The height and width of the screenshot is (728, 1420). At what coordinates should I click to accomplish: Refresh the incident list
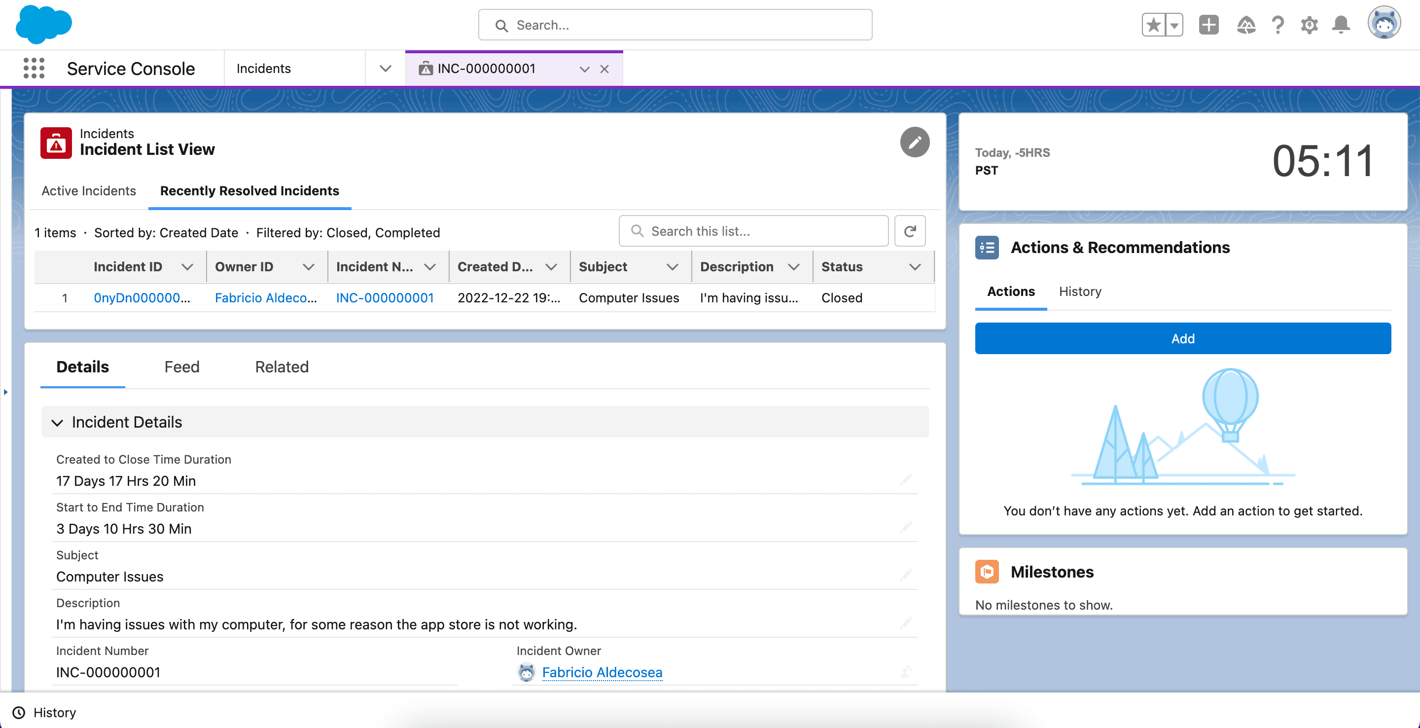[910, 230]
